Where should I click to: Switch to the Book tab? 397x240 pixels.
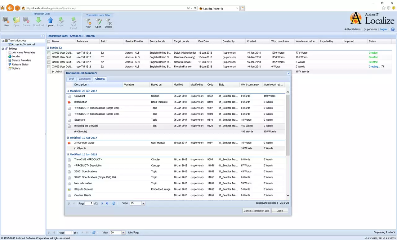[71, 79]
